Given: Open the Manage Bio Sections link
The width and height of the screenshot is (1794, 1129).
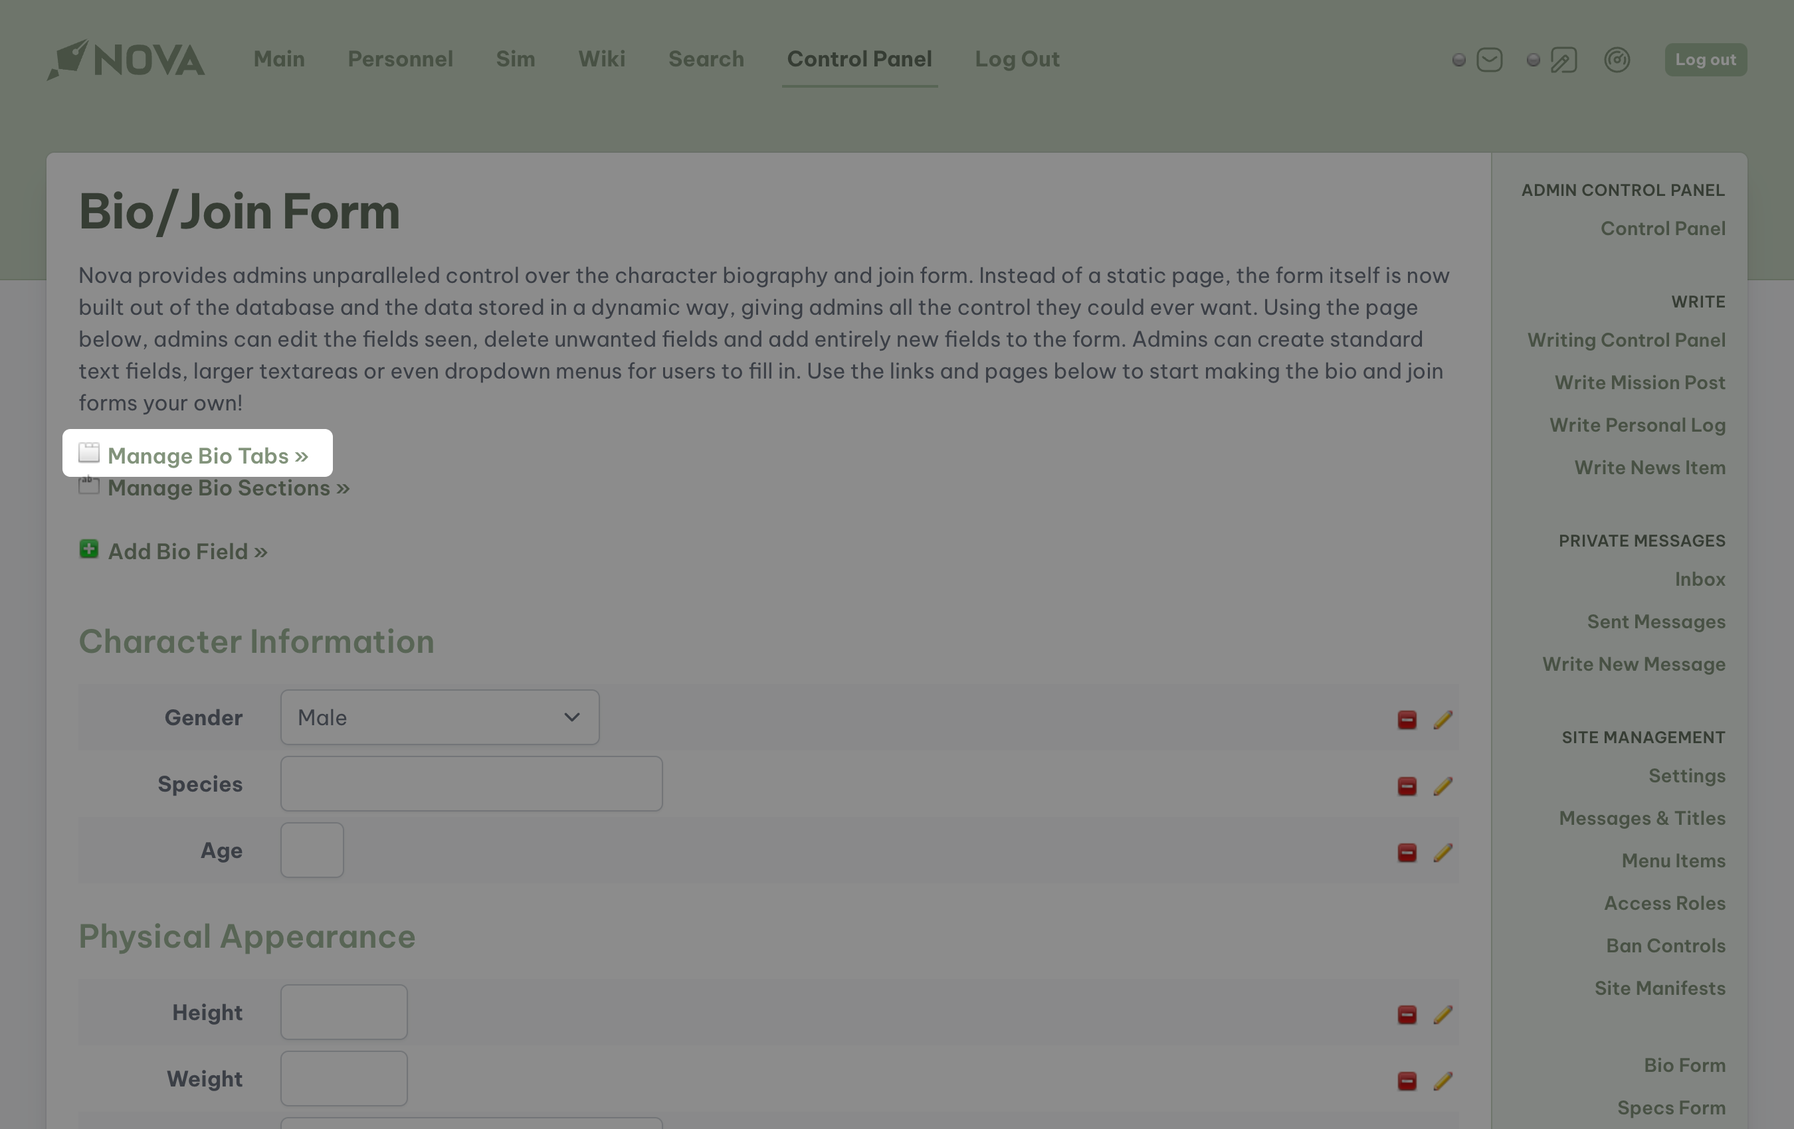Looking at the screenshot, I should click(x=229, y=487).
